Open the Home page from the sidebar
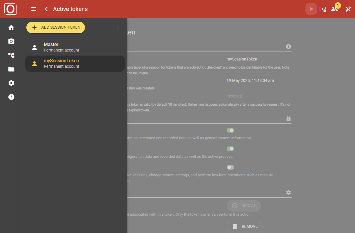This screenshot has width=355, height=233. tap(11, 27)
